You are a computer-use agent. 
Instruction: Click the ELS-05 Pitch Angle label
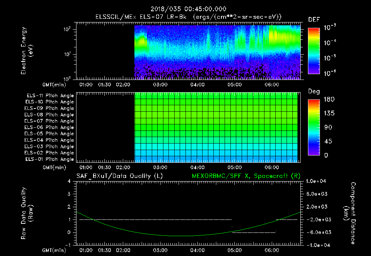(49, 134)
